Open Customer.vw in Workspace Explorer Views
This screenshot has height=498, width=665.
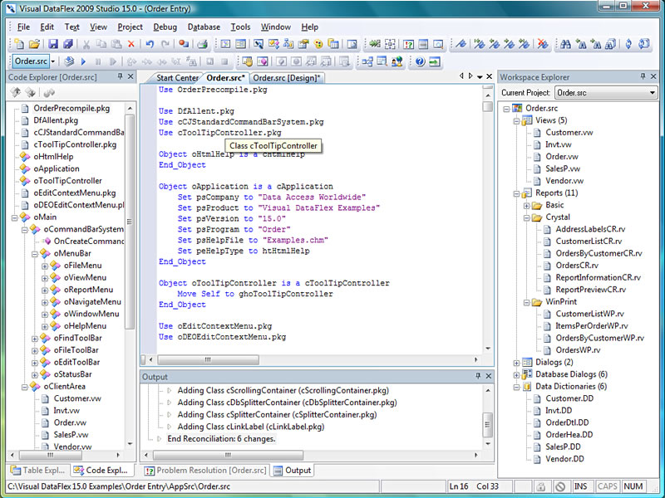pyautogui.click(x=569, y=133)
